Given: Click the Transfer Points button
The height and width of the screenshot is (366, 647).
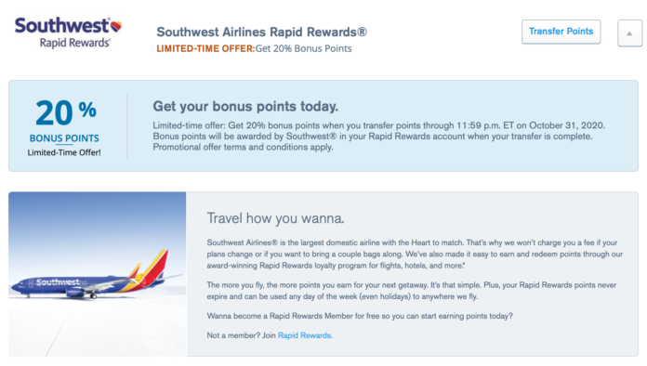Looking at the screenshot, I should pos(561,32).
